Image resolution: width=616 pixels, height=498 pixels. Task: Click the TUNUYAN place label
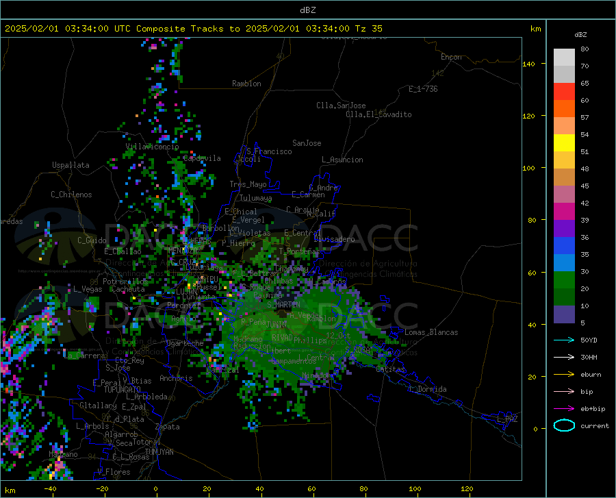point(159,452)
